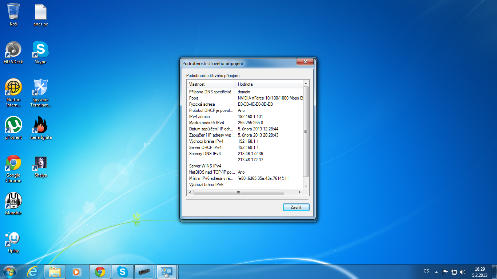Show hidden icons in the system tray
This screenshot has width=497, height=279.
click(436, 272)
